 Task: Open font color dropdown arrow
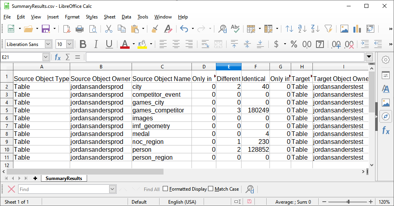point(134,44)
